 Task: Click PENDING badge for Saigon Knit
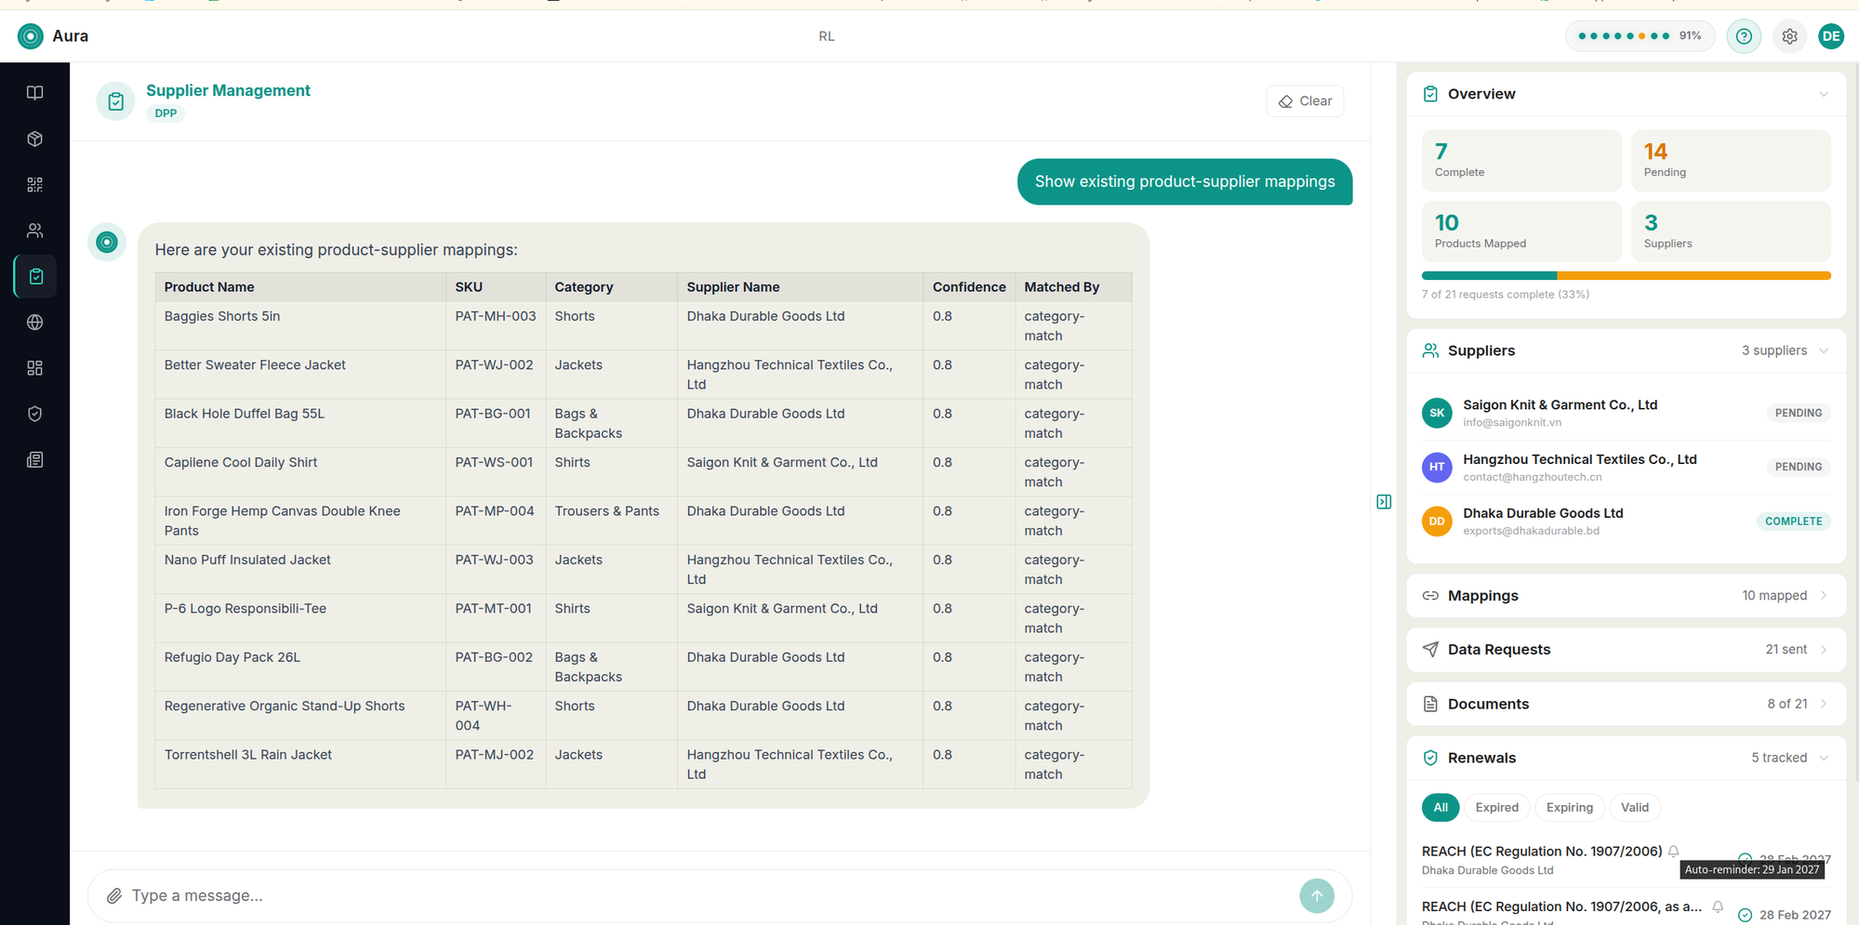click(x=1798, y=413)
